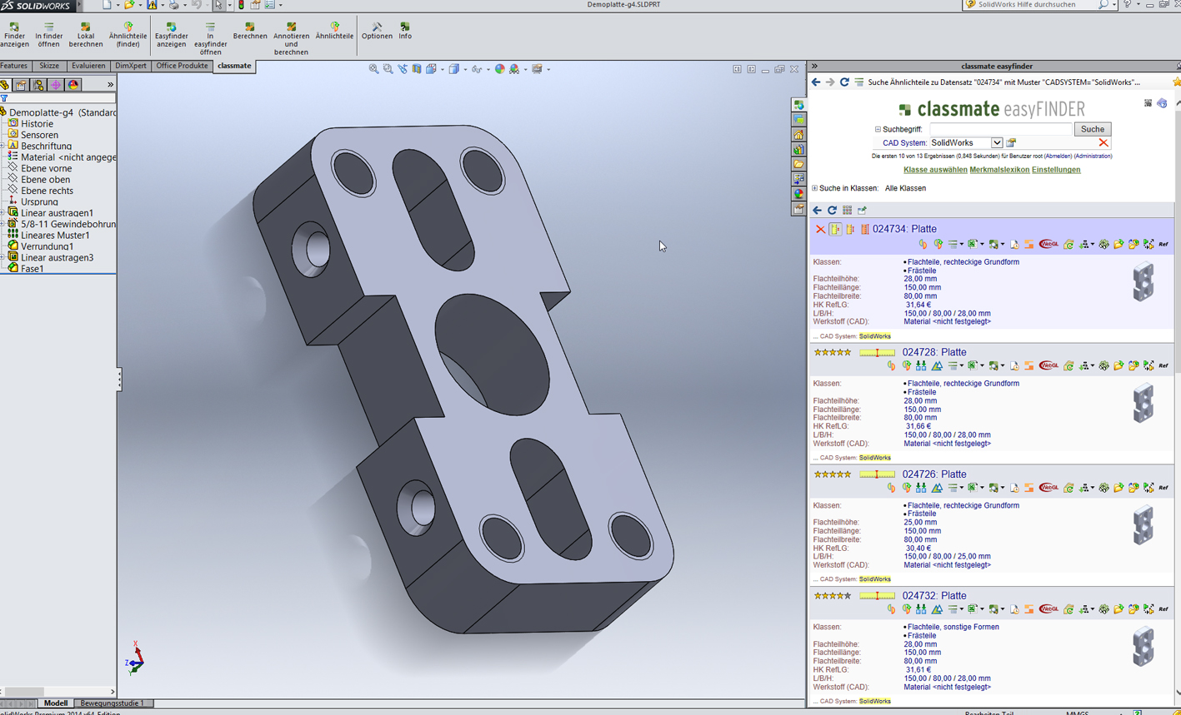Open the Merkmalslexikon link

coord(998,170)
